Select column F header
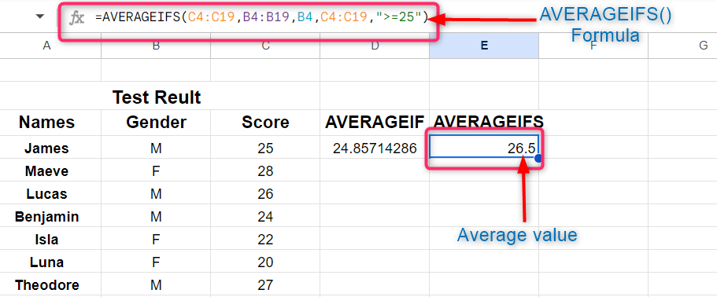 point(593,45)
